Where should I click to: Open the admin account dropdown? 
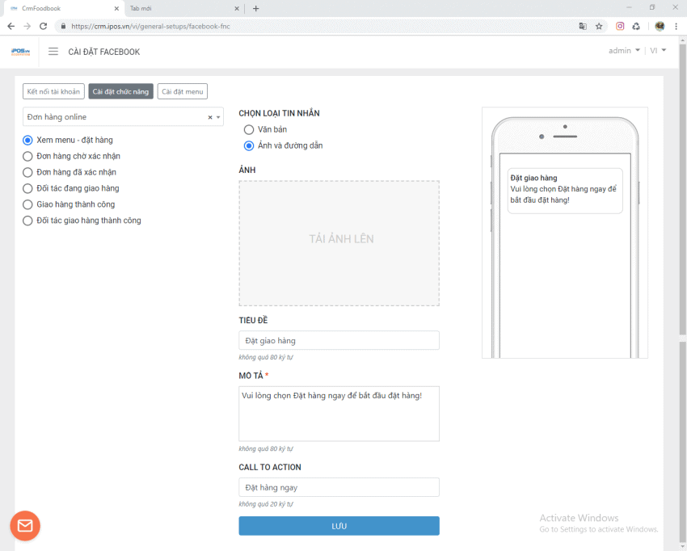click(x=624, y=50)
